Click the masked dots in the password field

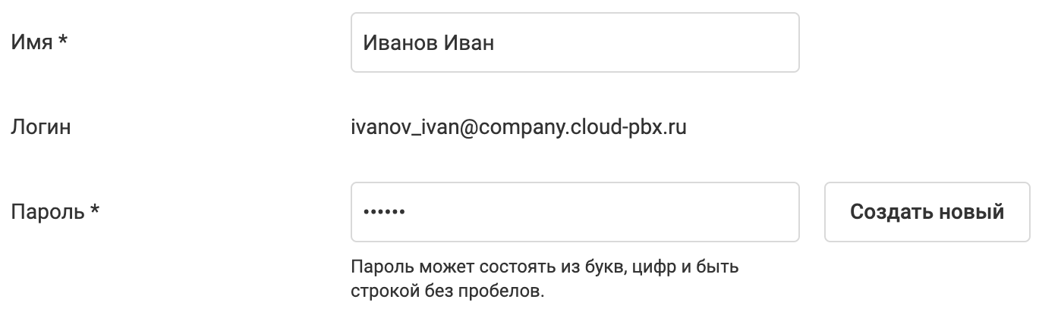coord(384,213)
